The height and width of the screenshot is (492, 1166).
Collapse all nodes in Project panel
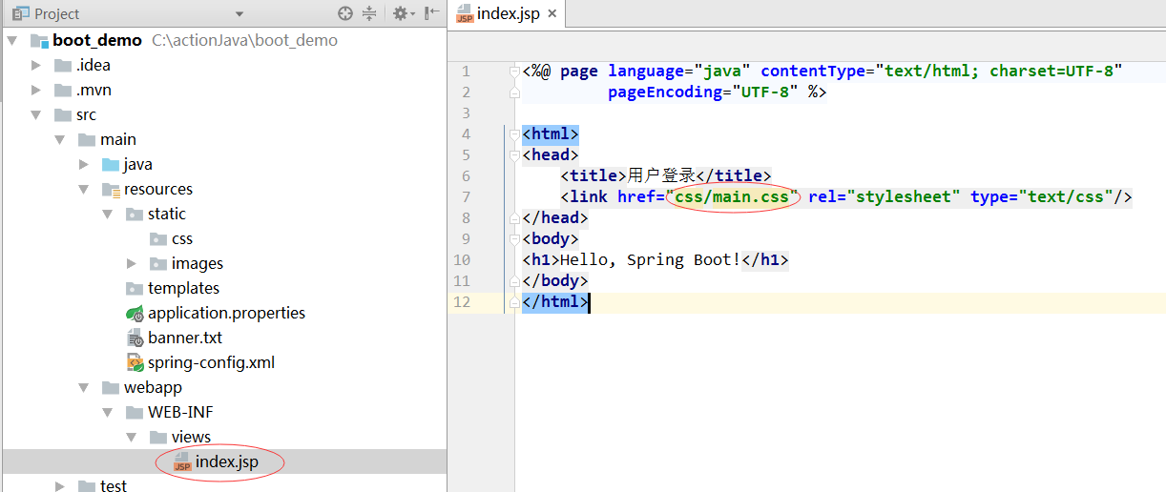(370, 13)
